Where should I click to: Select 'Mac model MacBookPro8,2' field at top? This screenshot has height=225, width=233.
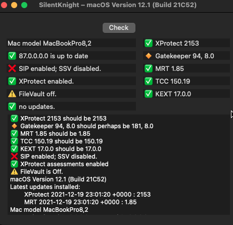point(71,43)
